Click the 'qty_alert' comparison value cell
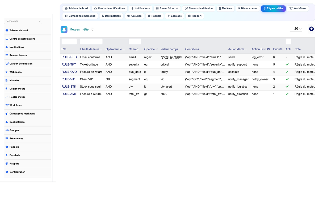Image resolution: width=319 pixels, height=207 pixels. (166, 87)
